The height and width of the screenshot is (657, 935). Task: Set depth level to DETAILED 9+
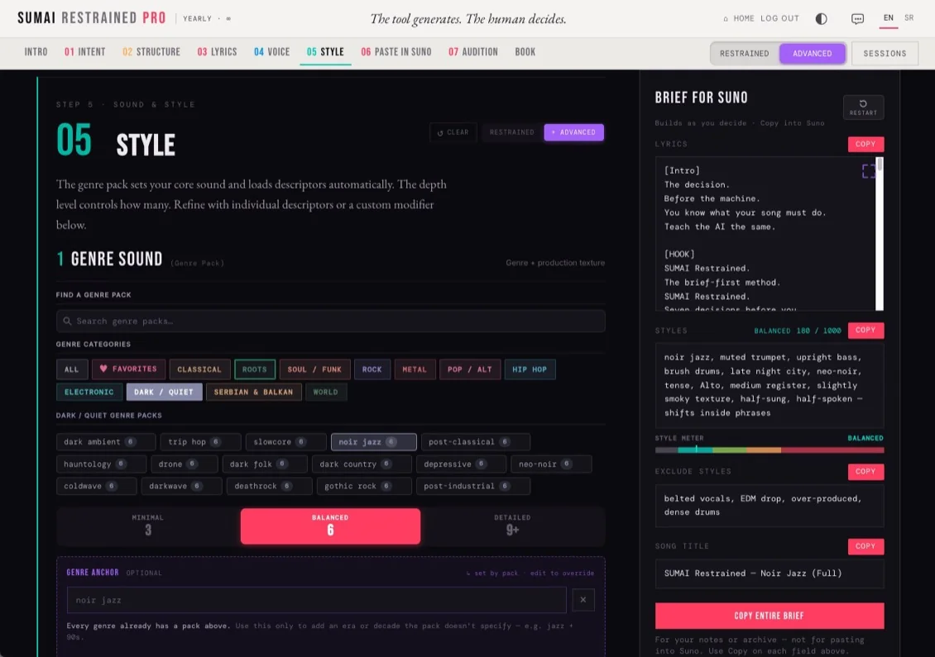tap(512, 526)
